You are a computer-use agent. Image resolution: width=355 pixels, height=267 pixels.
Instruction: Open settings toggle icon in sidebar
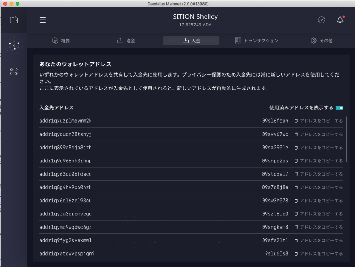tap(14, 72)
